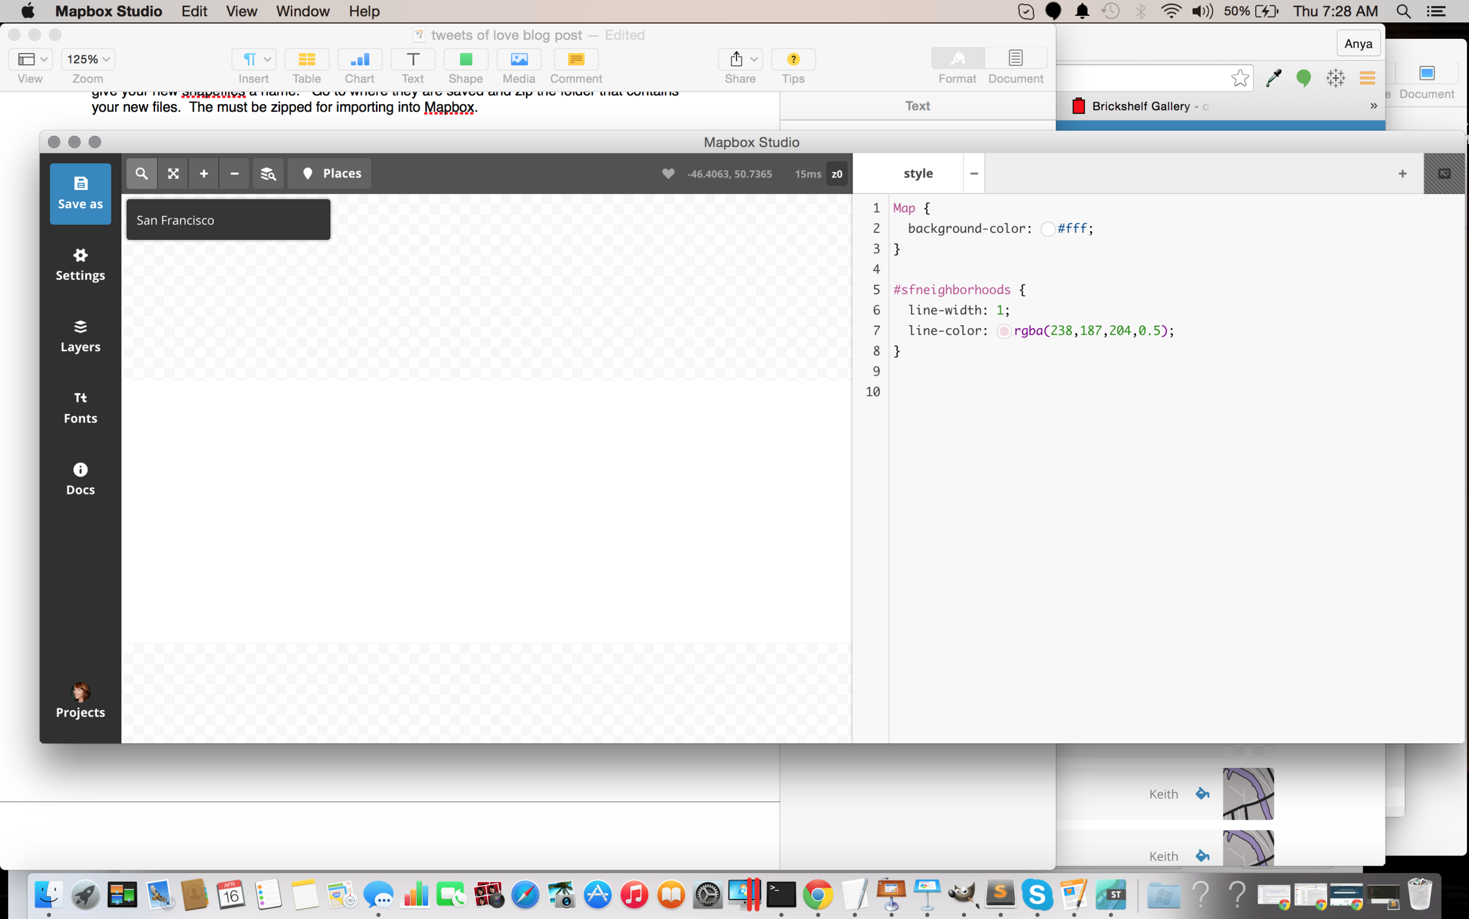This screenshot has height=919, width=1469.
Task: Click the search magnifier icon in map toolbar
Action: tap(142, 173)
